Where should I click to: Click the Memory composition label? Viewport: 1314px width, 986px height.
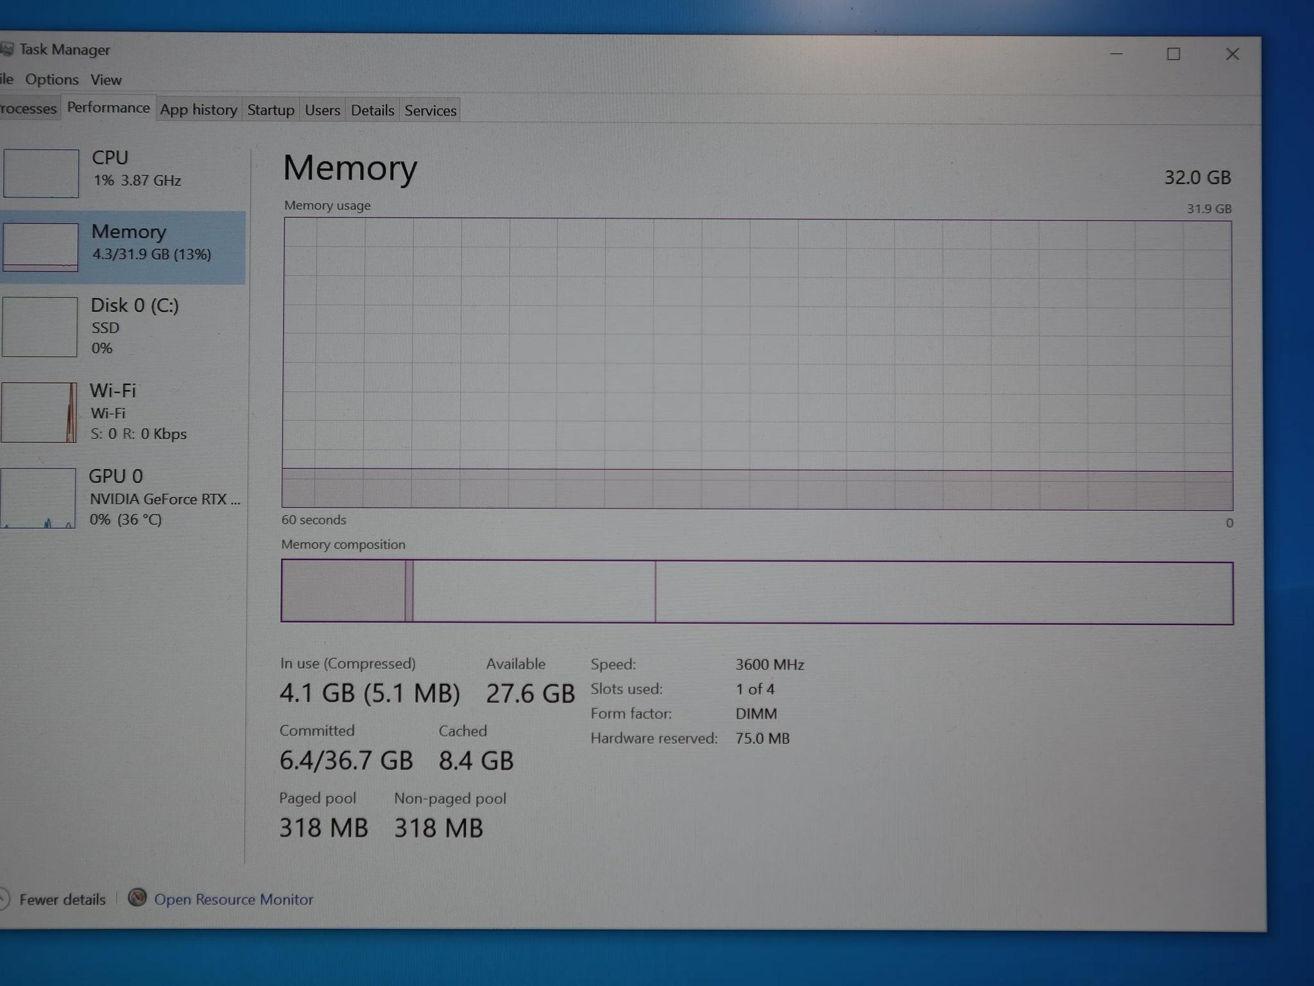tap(343, 544)
